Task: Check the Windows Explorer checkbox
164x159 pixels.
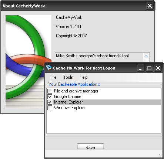Action: click(50, 108)
